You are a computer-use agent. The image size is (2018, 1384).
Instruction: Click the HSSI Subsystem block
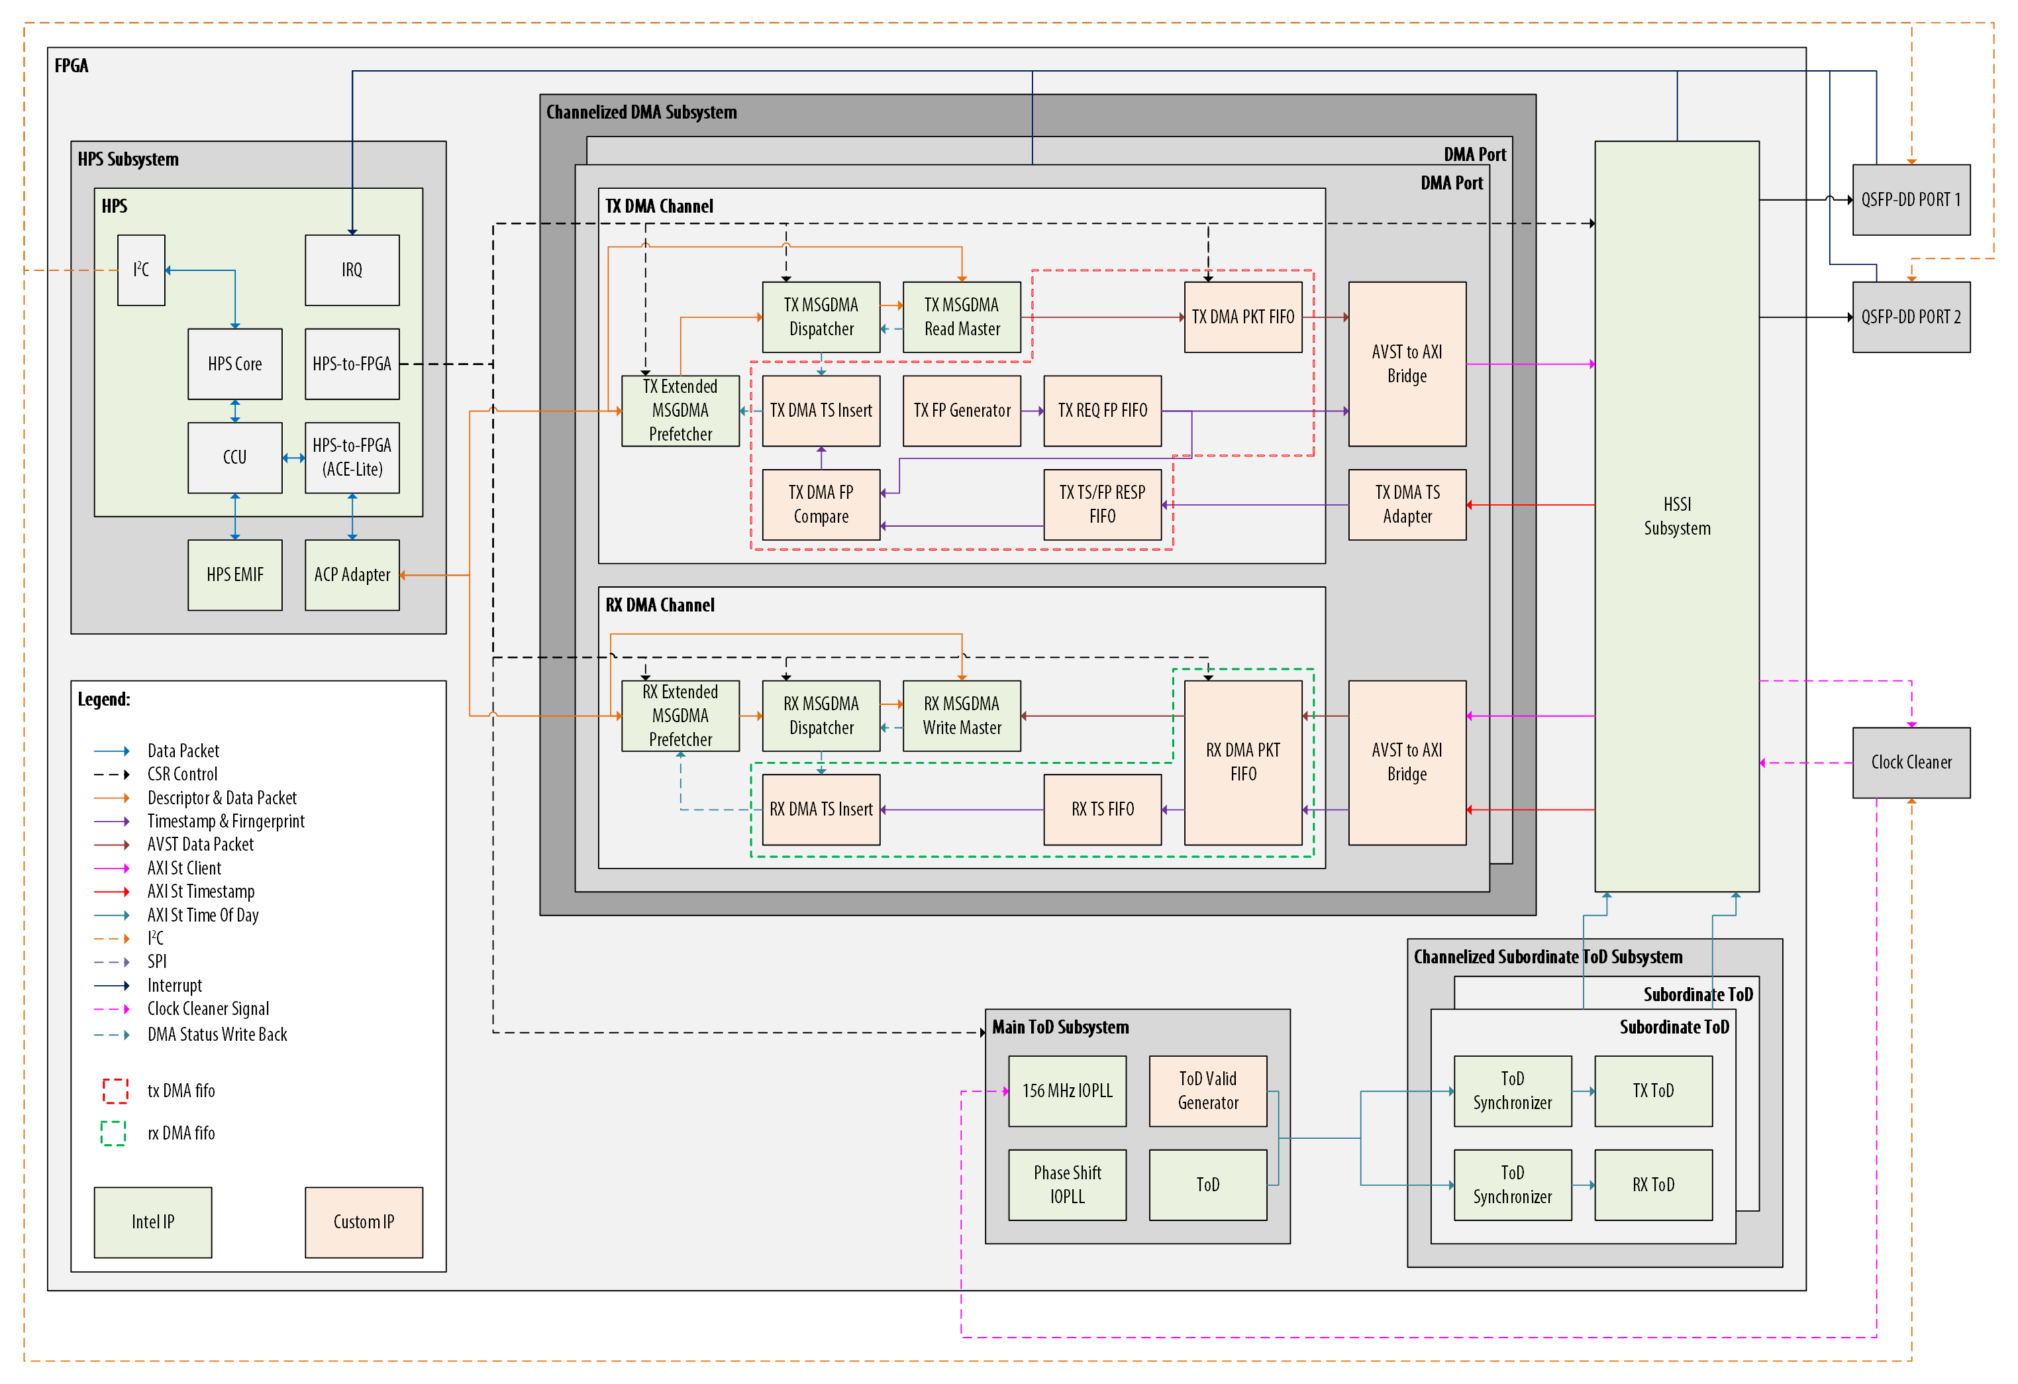1677,516
